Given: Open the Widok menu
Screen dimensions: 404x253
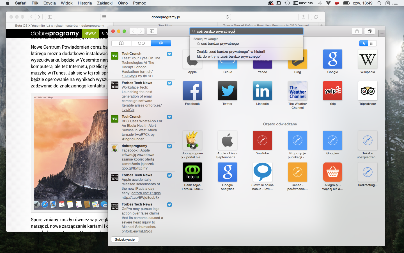Looking at the screenshot, I should 67,3.
